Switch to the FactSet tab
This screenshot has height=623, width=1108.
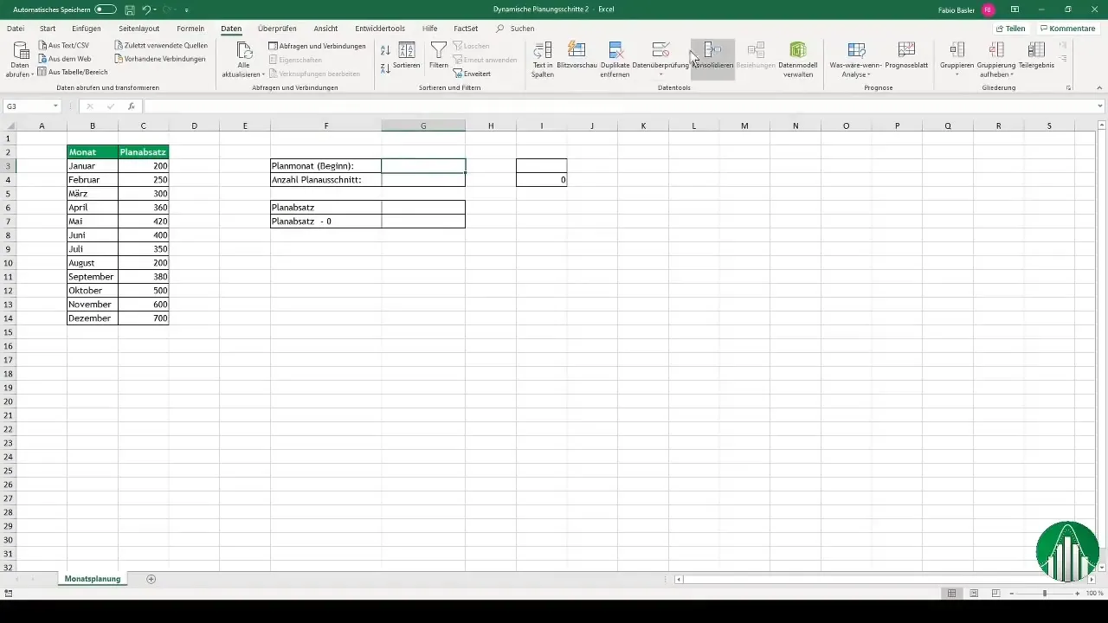(466, 29)
